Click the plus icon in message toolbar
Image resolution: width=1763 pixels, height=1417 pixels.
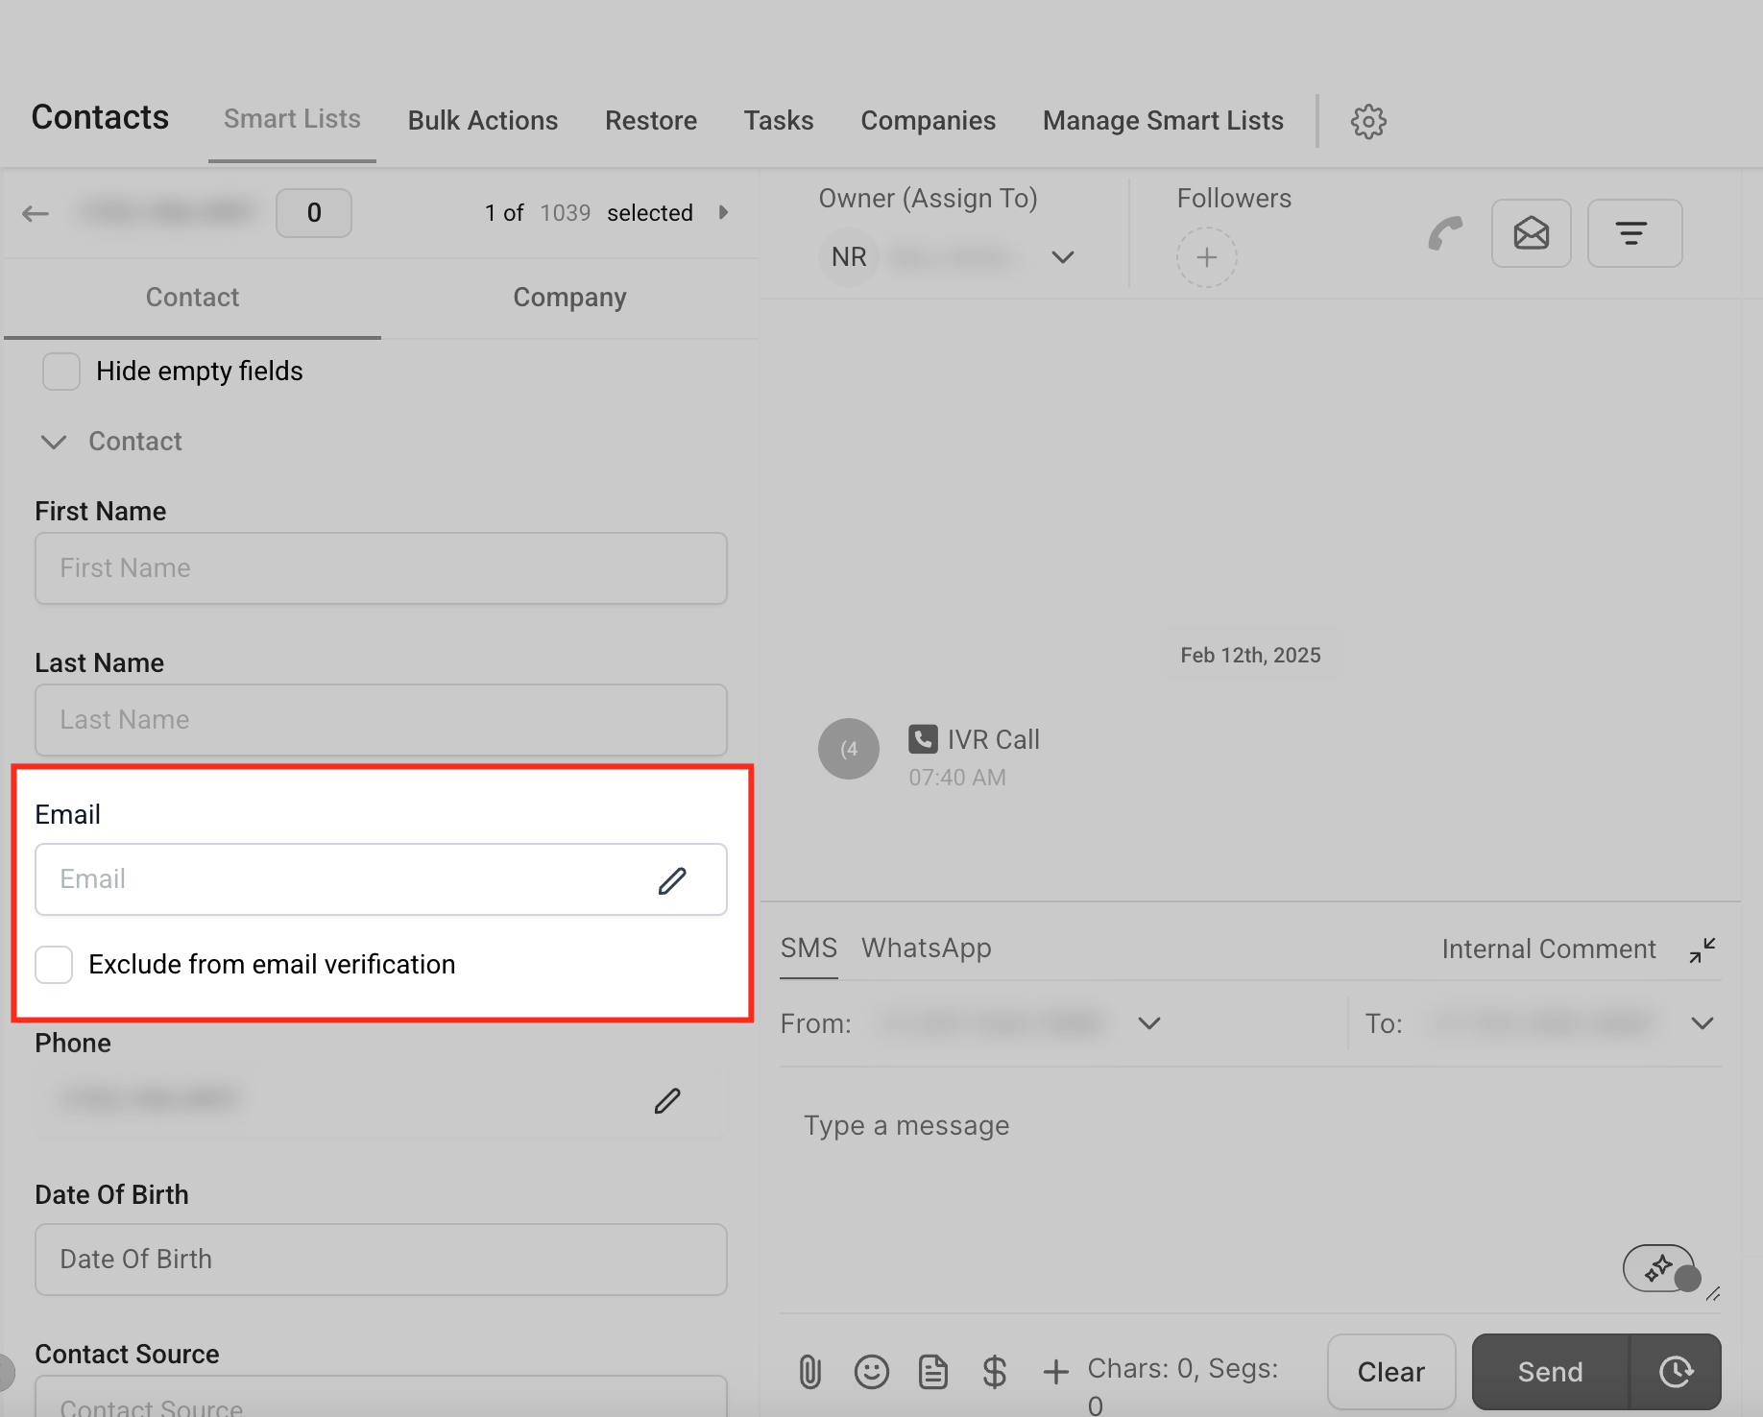pos(1056,1372)
